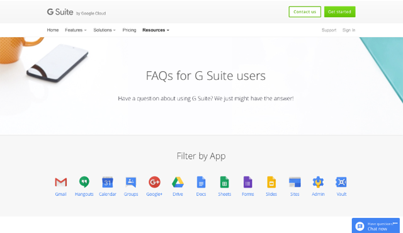This screenshot has height=233, width=403.
Task: Click the Vault app icon
Action: 341,182
